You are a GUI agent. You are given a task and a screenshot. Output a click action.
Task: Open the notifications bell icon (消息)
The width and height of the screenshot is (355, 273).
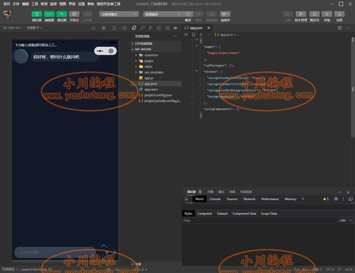pyautogui.click(x=339, y=14)
